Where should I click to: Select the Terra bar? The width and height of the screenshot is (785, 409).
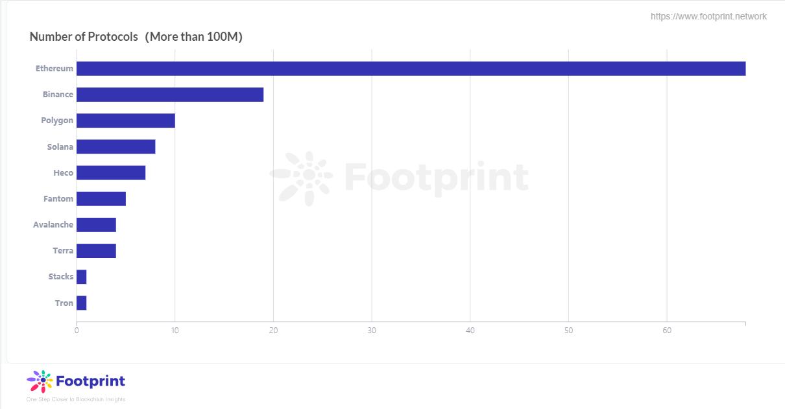(x=96, y=251)
